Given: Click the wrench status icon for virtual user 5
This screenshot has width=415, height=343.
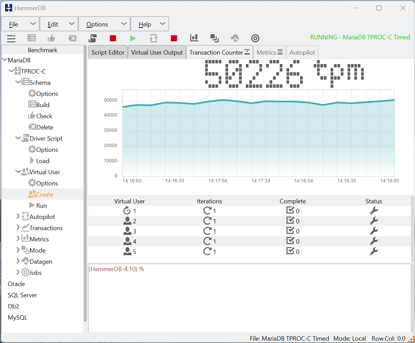Looking at the screenshot, I should click(374, 251).
